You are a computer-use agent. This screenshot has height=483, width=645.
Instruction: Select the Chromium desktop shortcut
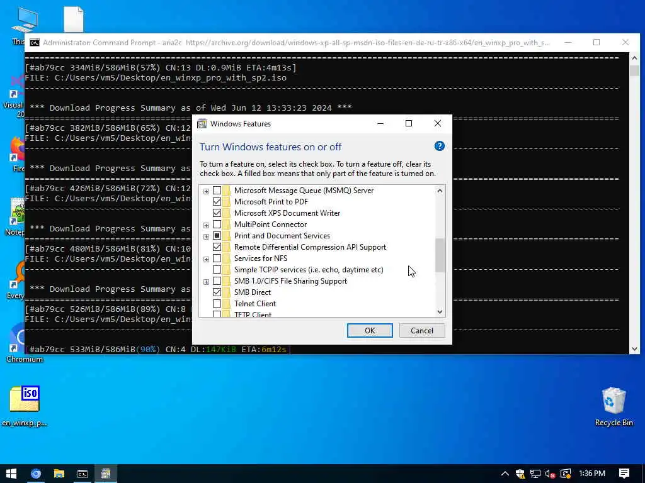coord(25,343)
